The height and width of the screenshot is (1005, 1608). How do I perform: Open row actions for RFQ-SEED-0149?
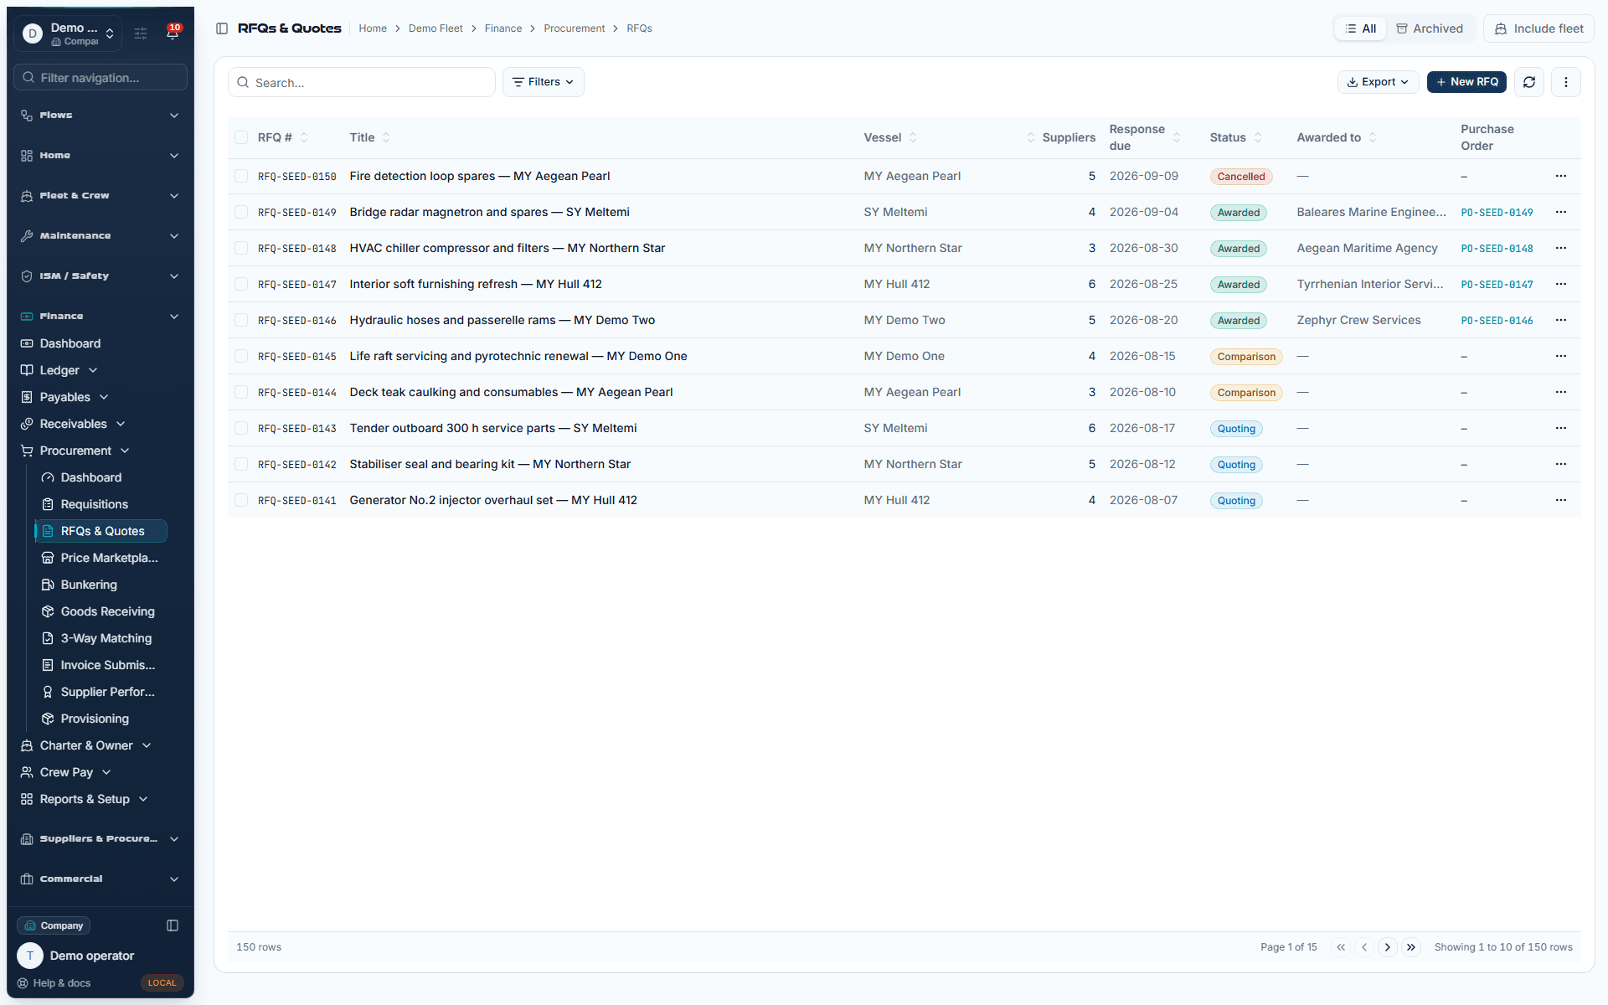pos(1561,212)
